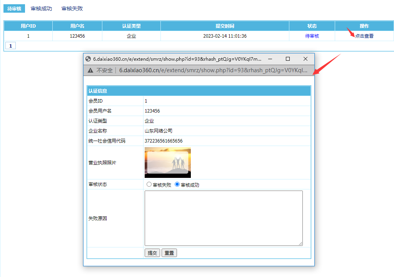
Task: Switch to the 待审核 tab
Action: coord(14,8)
